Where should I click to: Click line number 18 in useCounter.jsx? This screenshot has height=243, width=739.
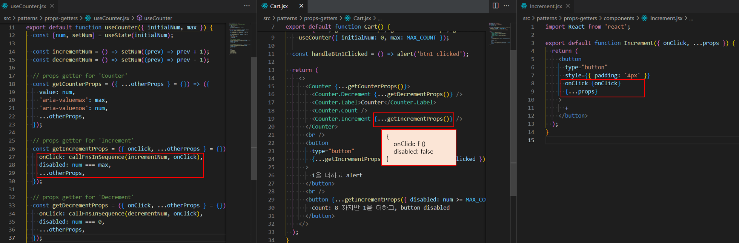(12, 84)
